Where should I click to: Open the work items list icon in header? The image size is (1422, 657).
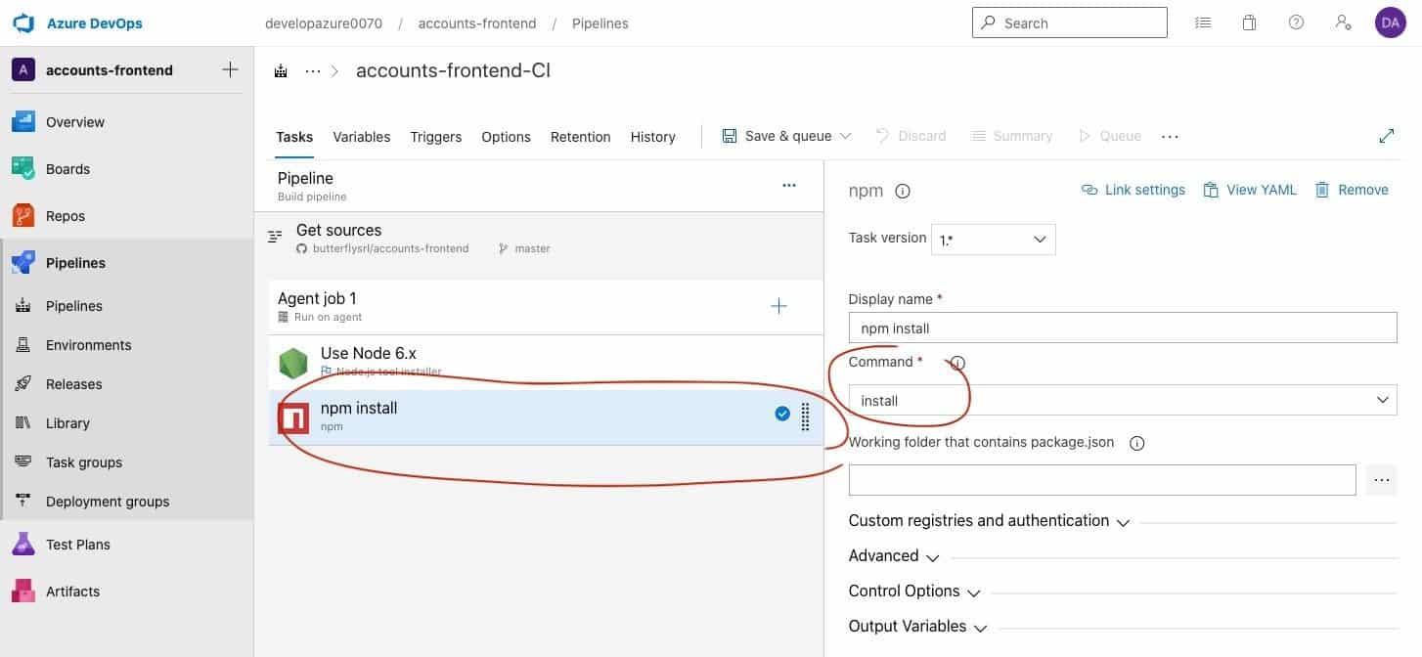tap(1203, 22)
